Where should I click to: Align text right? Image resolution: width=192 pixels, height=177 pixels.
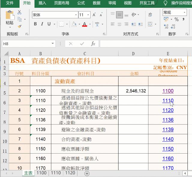[x=126, y=24]
